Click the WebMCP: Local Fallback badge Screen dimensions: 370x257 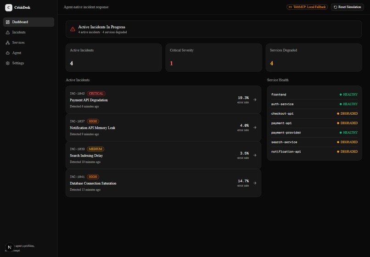click(x=307, y=7)
